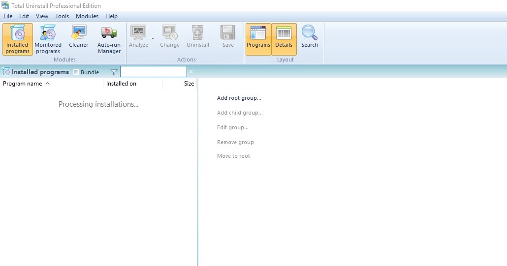Viewport: 507px width, 266px height.
Task: Click the filter funnel icon
Action: point(114,72)
